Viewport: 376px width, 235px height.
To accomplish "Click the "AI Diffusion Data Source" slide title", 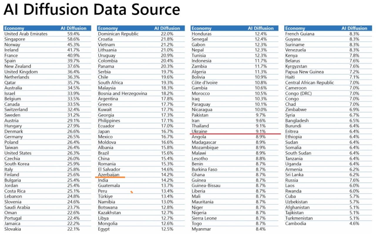I will pyautogui.click(x=92, y=9).
